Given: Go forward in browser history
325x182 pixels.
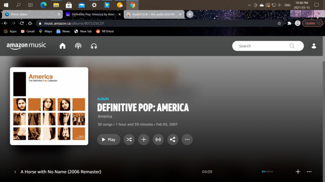Looking at the screenshot, I should (13, 23).
